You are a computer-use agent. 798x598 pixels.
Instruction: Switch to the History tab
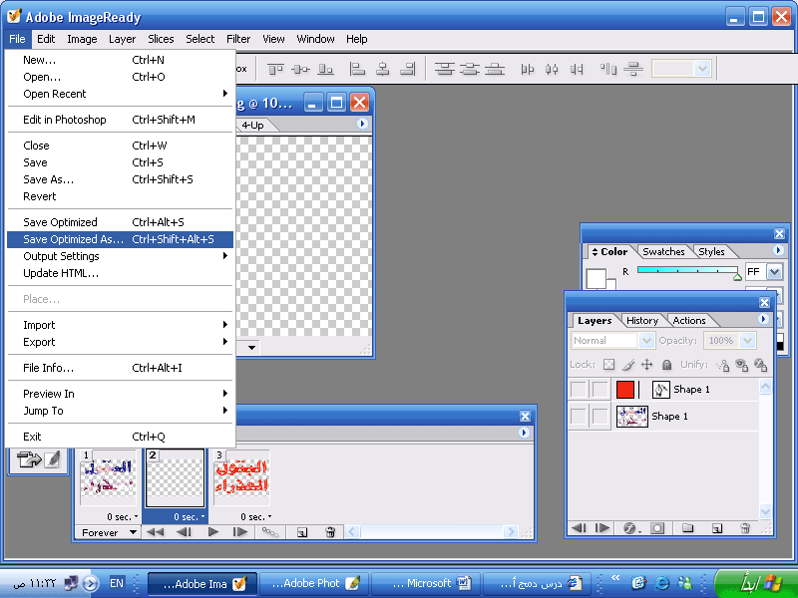pyautogui.click(x=642, y=321)
